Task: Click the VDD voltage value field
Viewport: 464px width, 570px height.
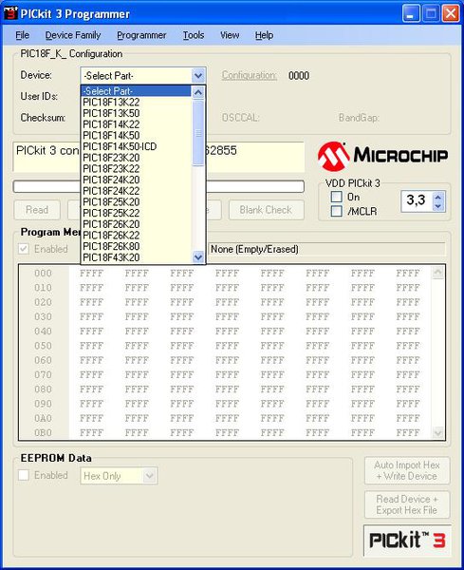Action: pyautogui.click(x=418, y=201)
